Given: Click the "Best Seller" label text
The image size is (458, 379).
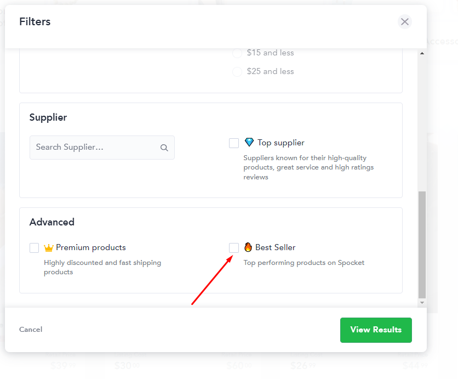Looking at the screenshot, I should 276,247.
